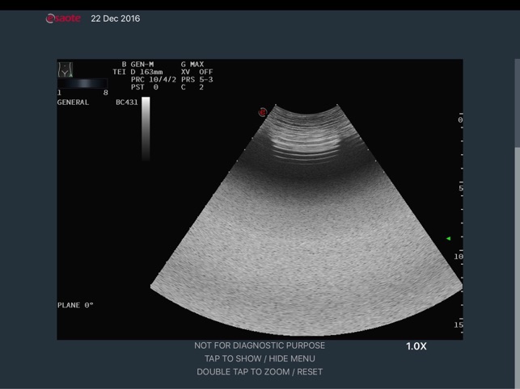Screen dimensions: 520x389
Task: Click the C 2 parameter text
Action: click(192, 87)
